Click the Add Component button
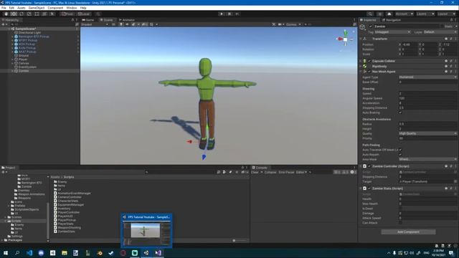Image resolution: width=459 pixels, height=258 pixels. (x=408, y=232)
